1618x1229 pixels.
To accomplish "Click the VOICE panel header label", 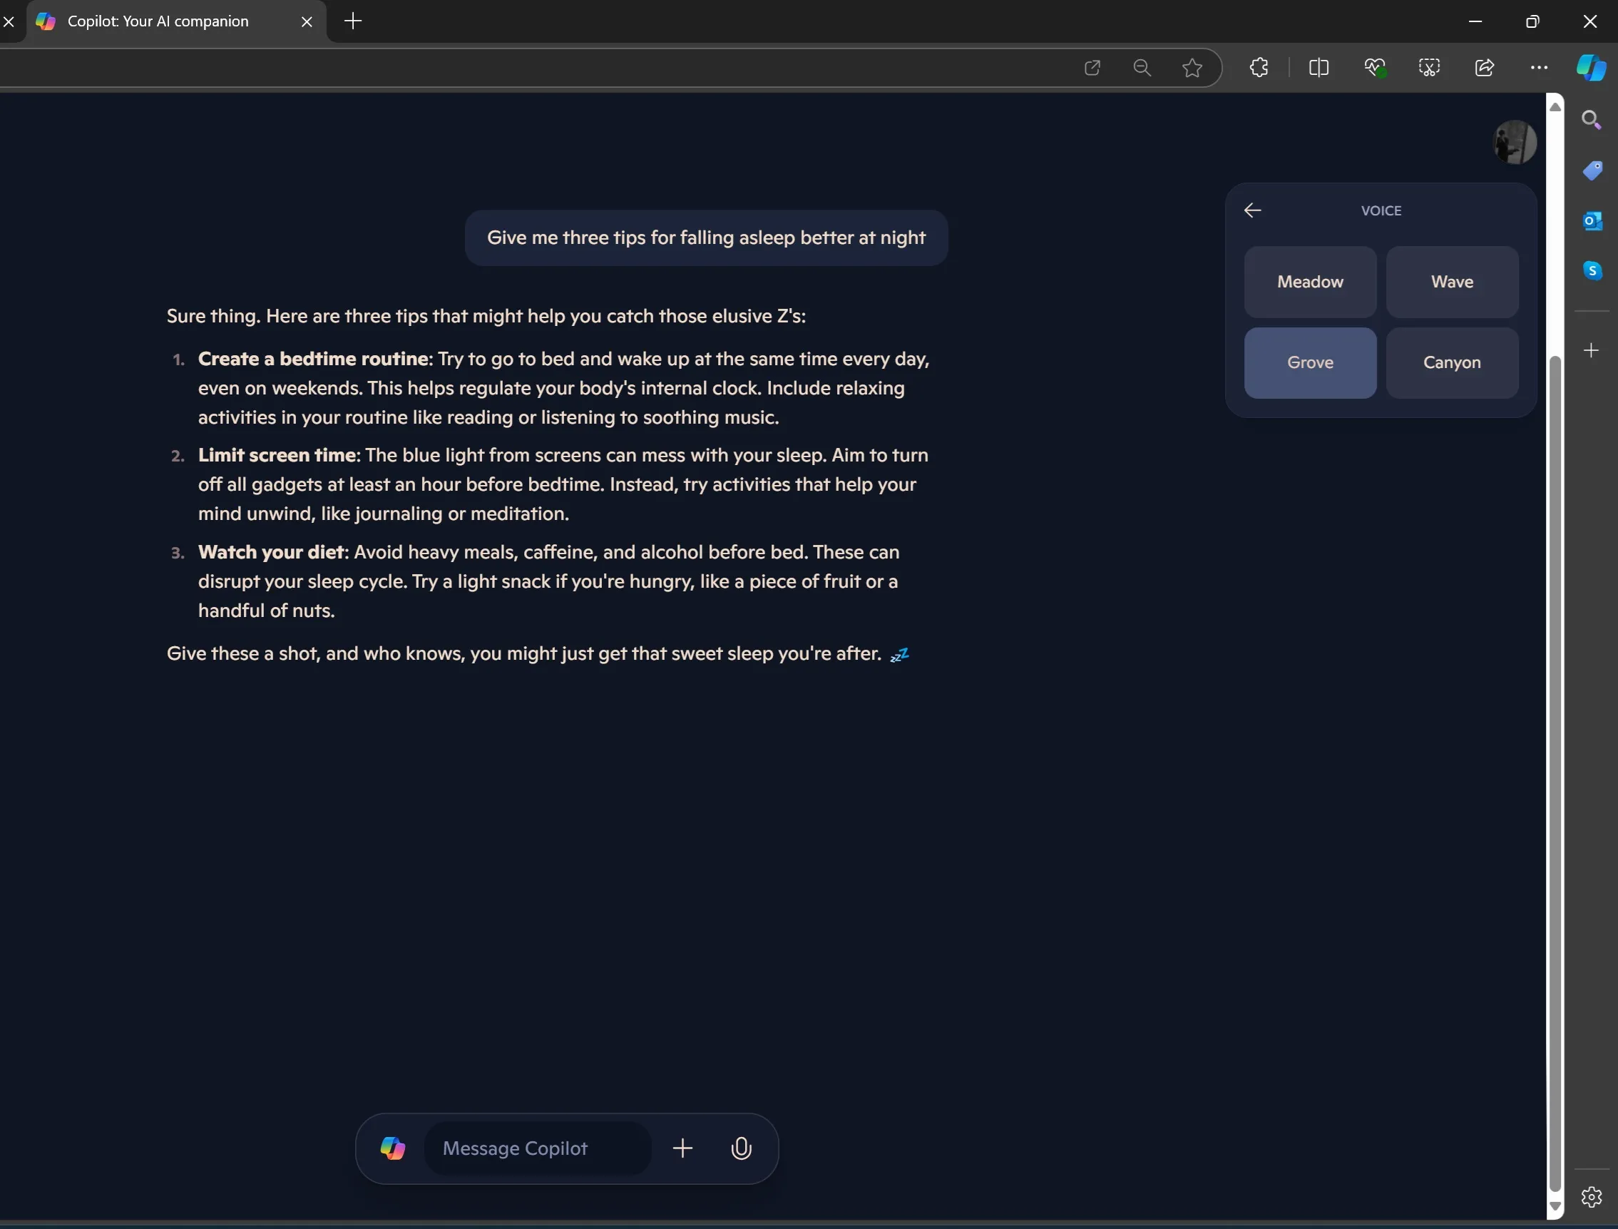I will click(1381, 210).
